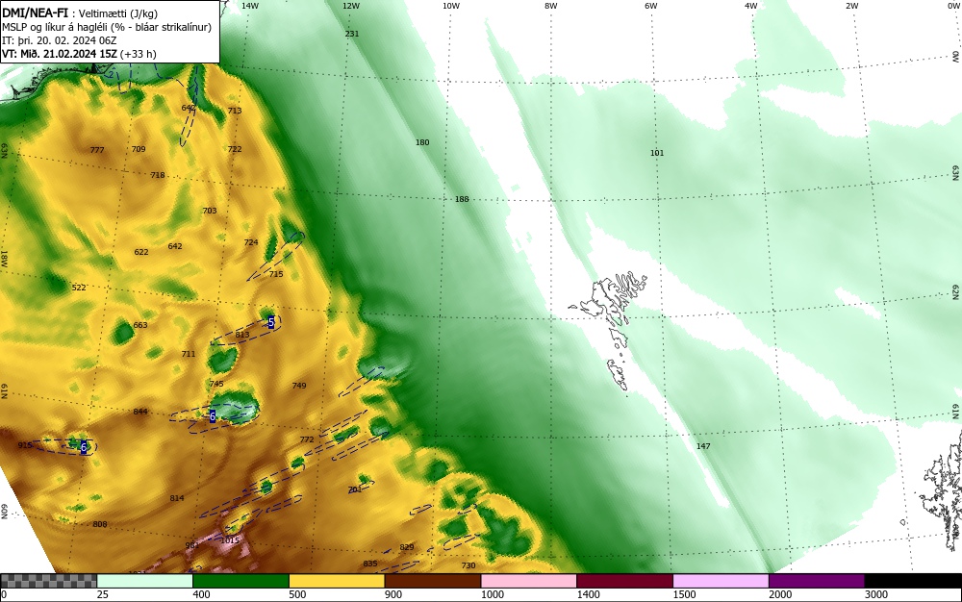This screenshot has width=962, height=602.
Task: Click the 722 value on the map
Action: pyautogui.click(x=235, y=149)
